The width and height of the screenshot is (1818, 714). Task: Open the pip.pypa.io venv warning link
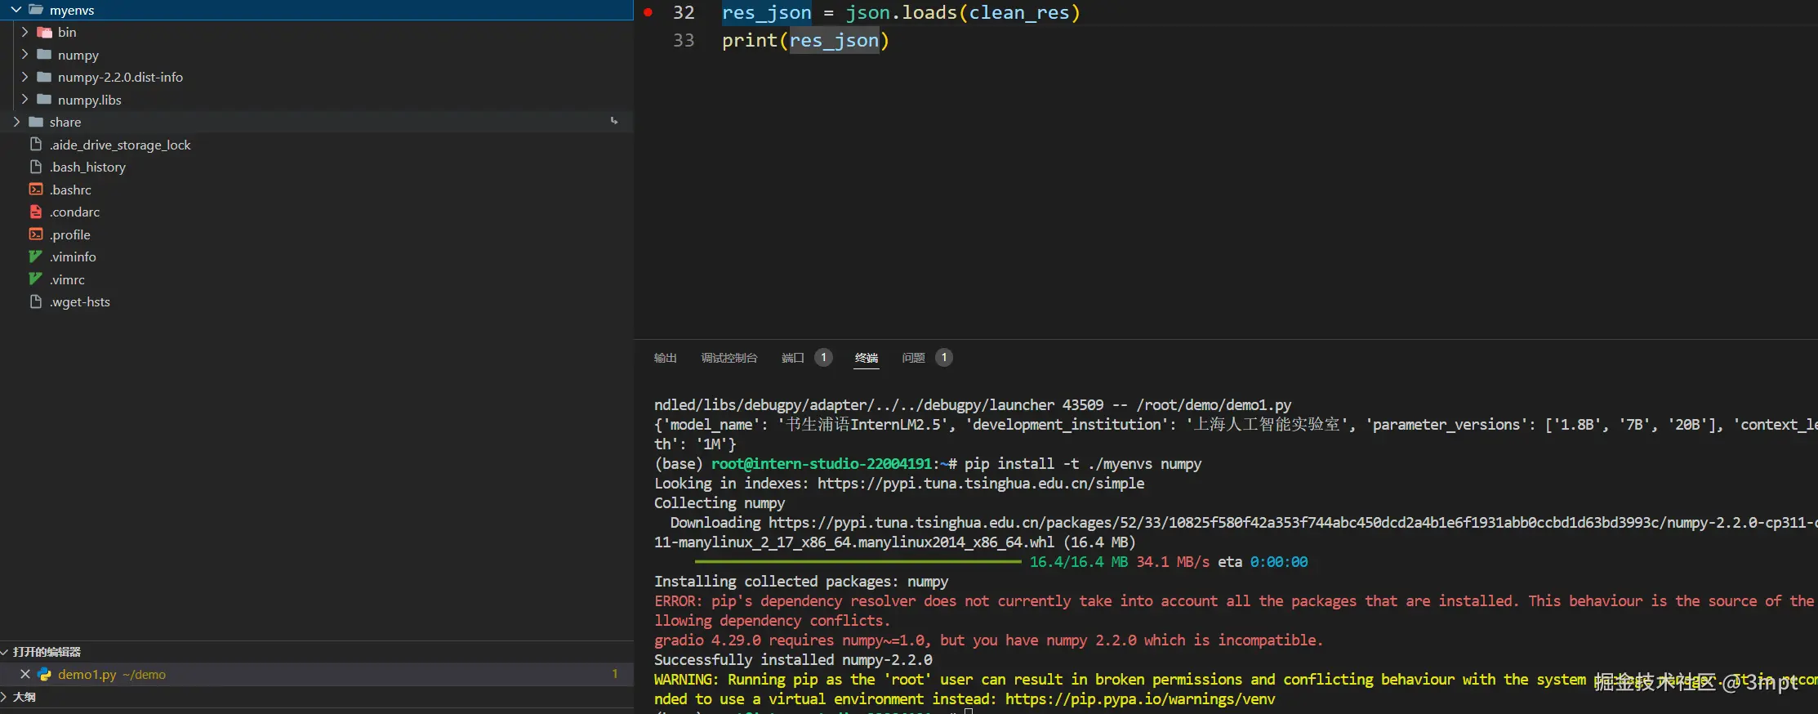coord(1139,699)
